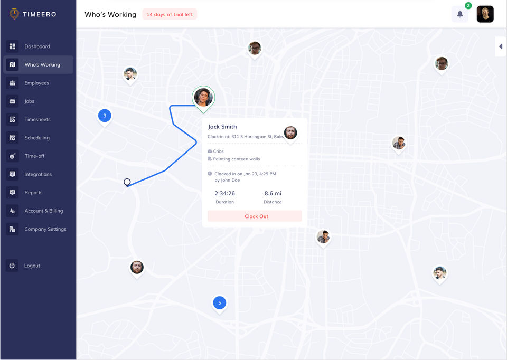Click the clock-in address text

click(x=246, y=137)
